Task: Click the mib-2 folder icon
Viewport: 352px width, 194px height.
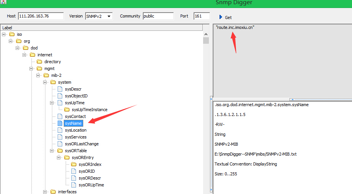Action: [46, 75]
